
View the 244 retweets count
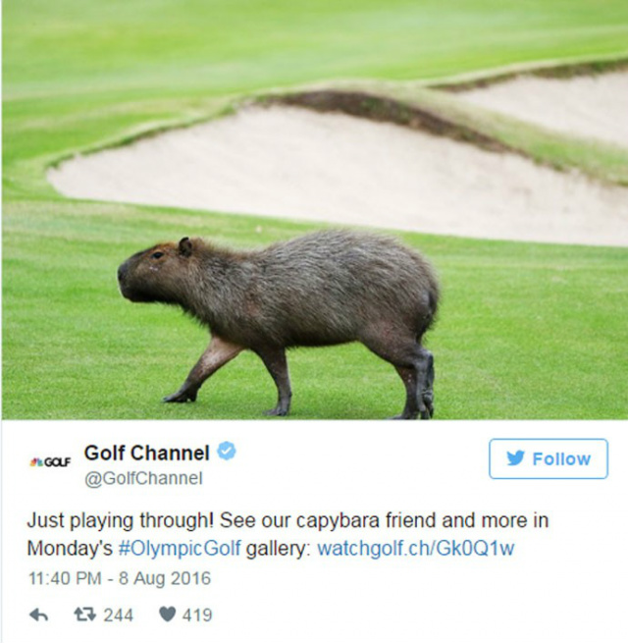(118, 615)
